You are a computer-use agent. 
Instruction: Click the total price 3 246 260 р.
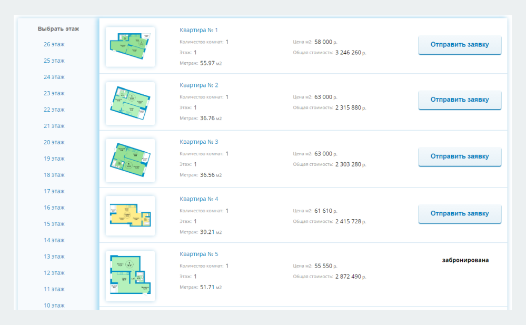351,53
